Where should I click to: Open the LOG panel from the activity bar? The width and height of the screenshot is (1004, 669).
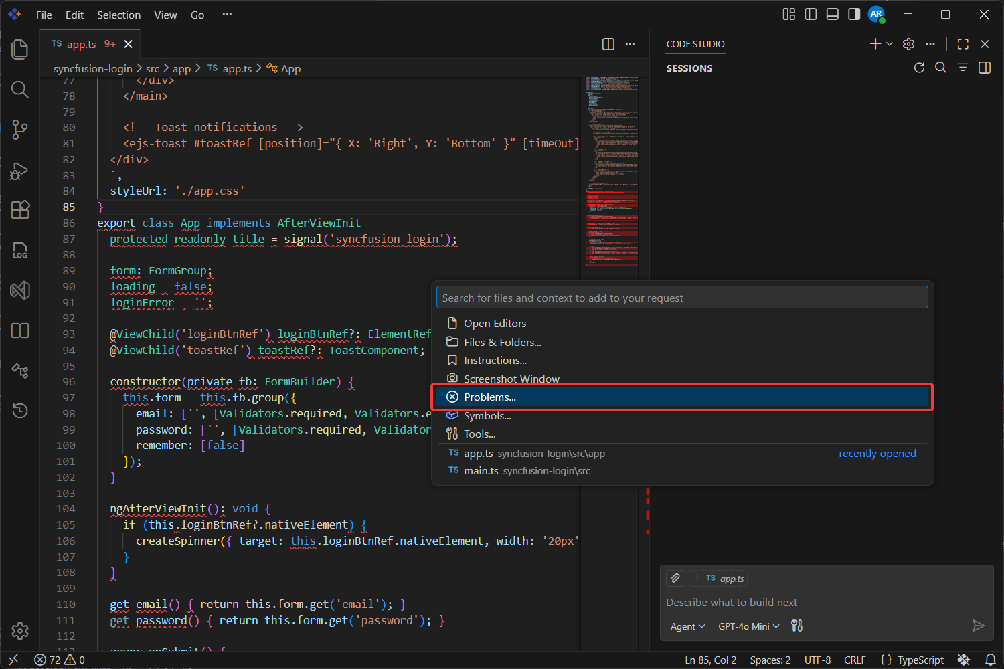click(x=19, y=250)
